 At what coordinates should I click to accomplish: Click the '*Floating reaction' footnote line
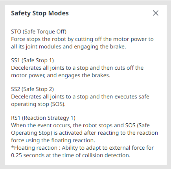pyautogui.click(x=82, y=148)
